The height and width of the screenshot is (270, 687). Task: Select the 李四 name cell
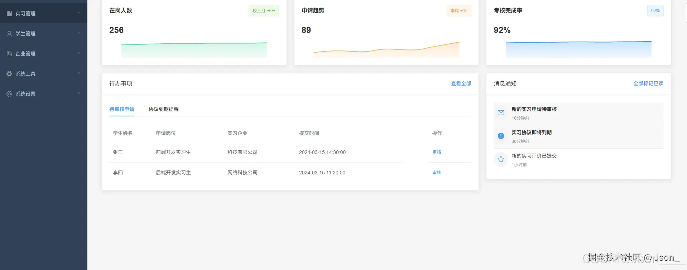coord(118,173)
